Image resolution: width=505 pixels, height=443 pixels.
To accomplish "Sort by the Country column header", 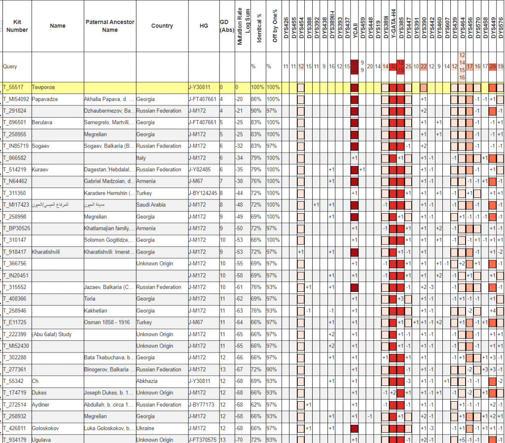I will [x=162, y=26].
